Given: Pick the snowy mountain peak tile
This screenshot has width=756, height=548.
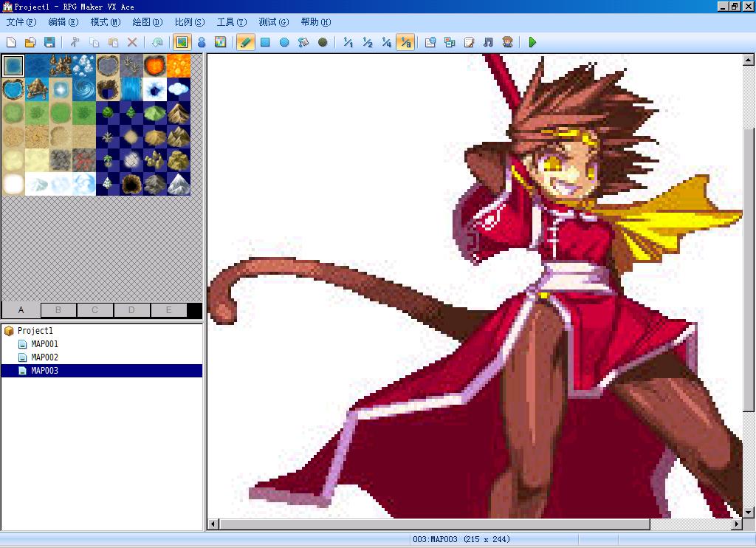Looking at the screenshot, I should coord(179,184).
